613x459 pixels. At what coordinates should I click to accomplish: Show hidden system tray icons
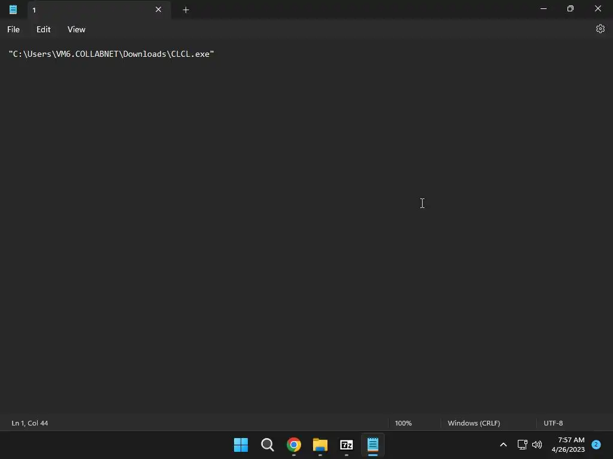503,445
